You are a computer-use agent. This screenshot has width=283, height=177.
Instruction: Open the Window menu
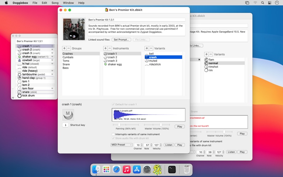pos(68,3)
